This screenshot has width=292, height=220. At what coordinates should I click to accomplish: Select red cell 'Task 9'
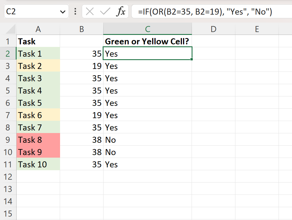pyautogui.click(x=38, y=152)
